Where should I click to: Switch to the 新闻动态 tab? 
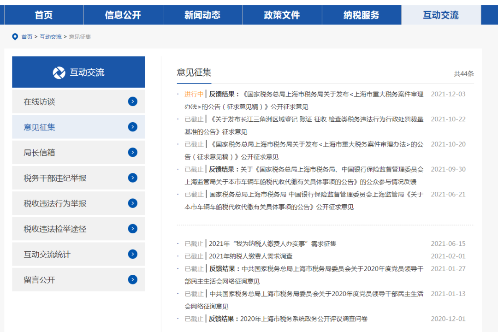click(202, 15)
